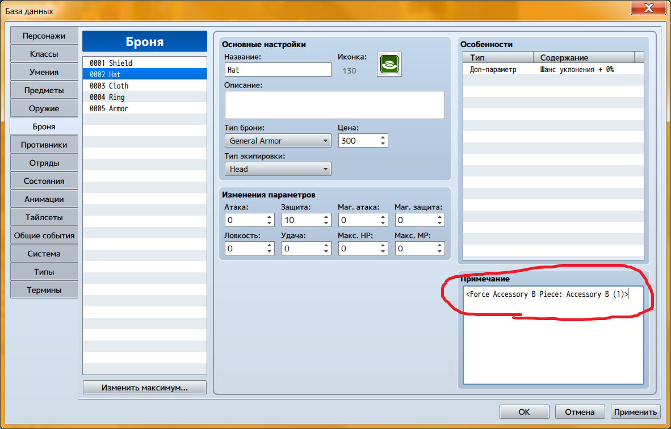Select the Система tab

[44, 254]
